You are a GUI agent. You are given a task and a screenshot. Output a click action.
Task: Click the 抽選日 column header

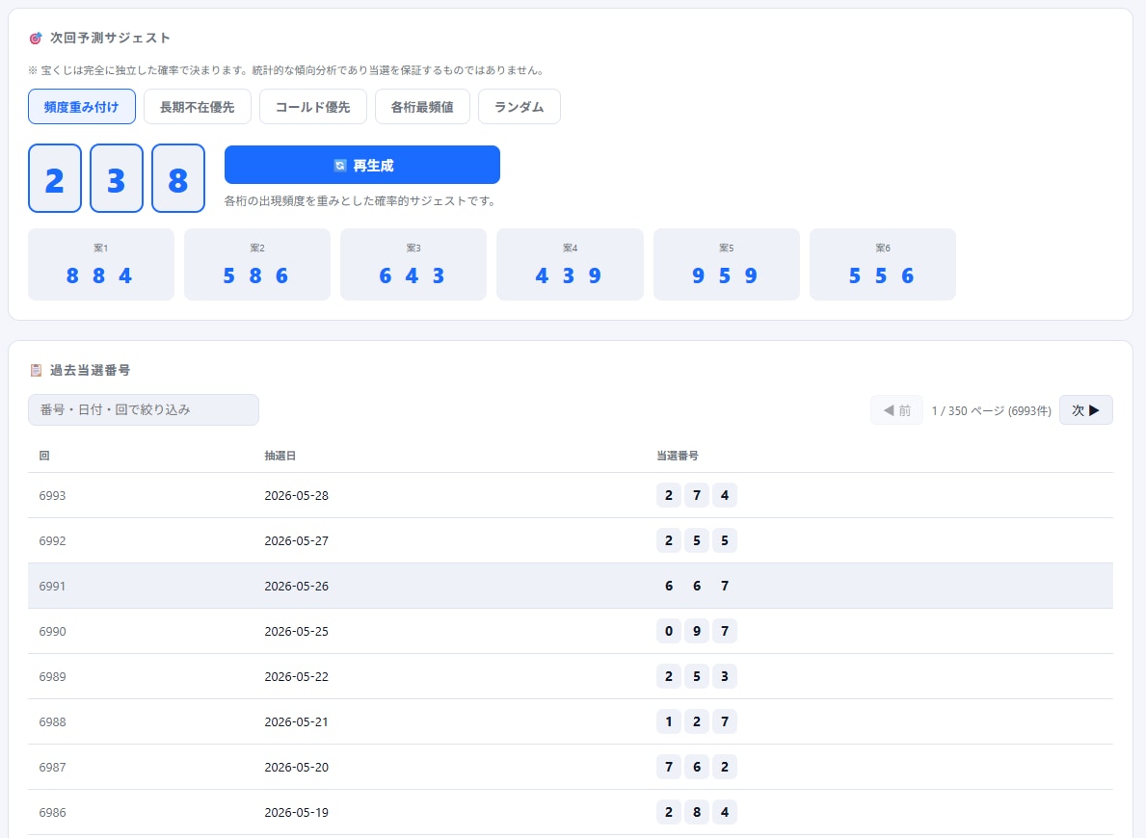(280, 456)
